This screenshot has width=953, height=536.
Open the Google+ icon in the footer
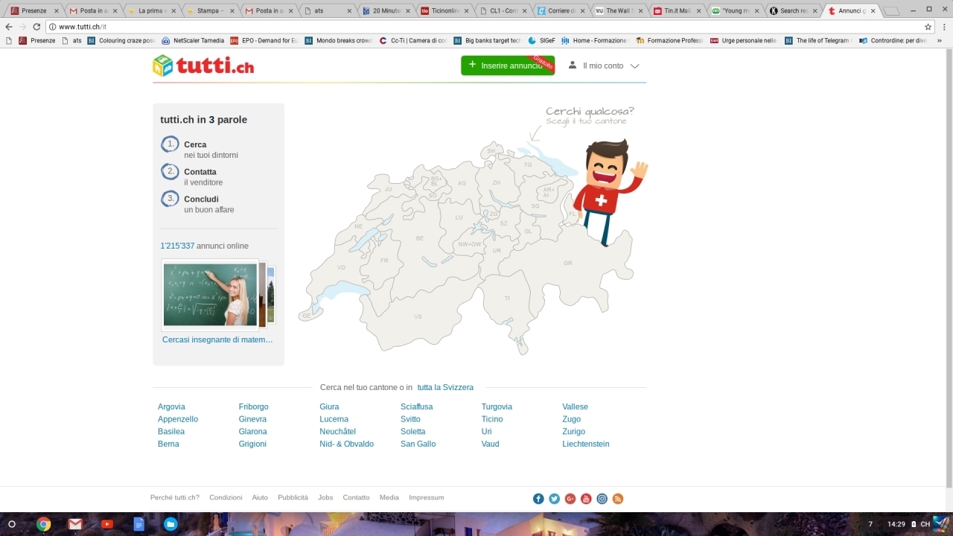click(570, 498)
